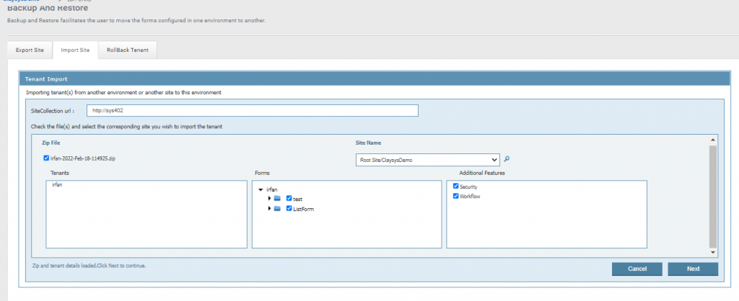Collapse the irfan forms tree node

[x=261, y=190]
